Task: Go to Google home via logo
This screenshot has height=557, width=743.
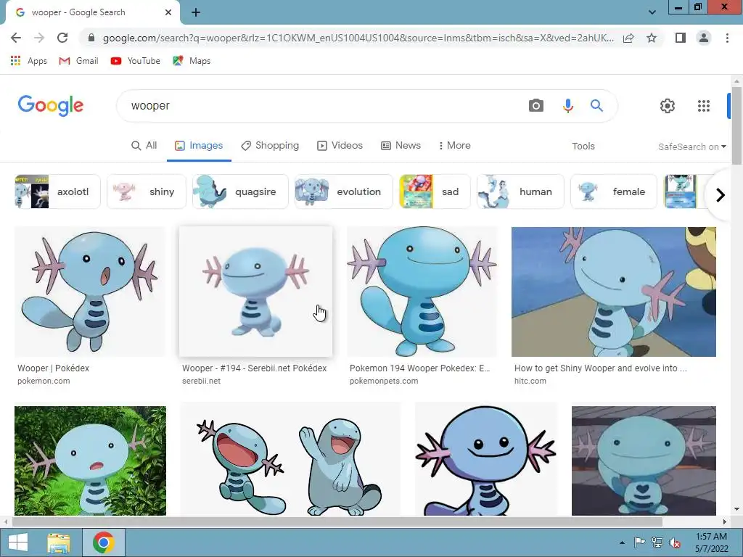Action: pyautogui.click(x=51, y=105)
